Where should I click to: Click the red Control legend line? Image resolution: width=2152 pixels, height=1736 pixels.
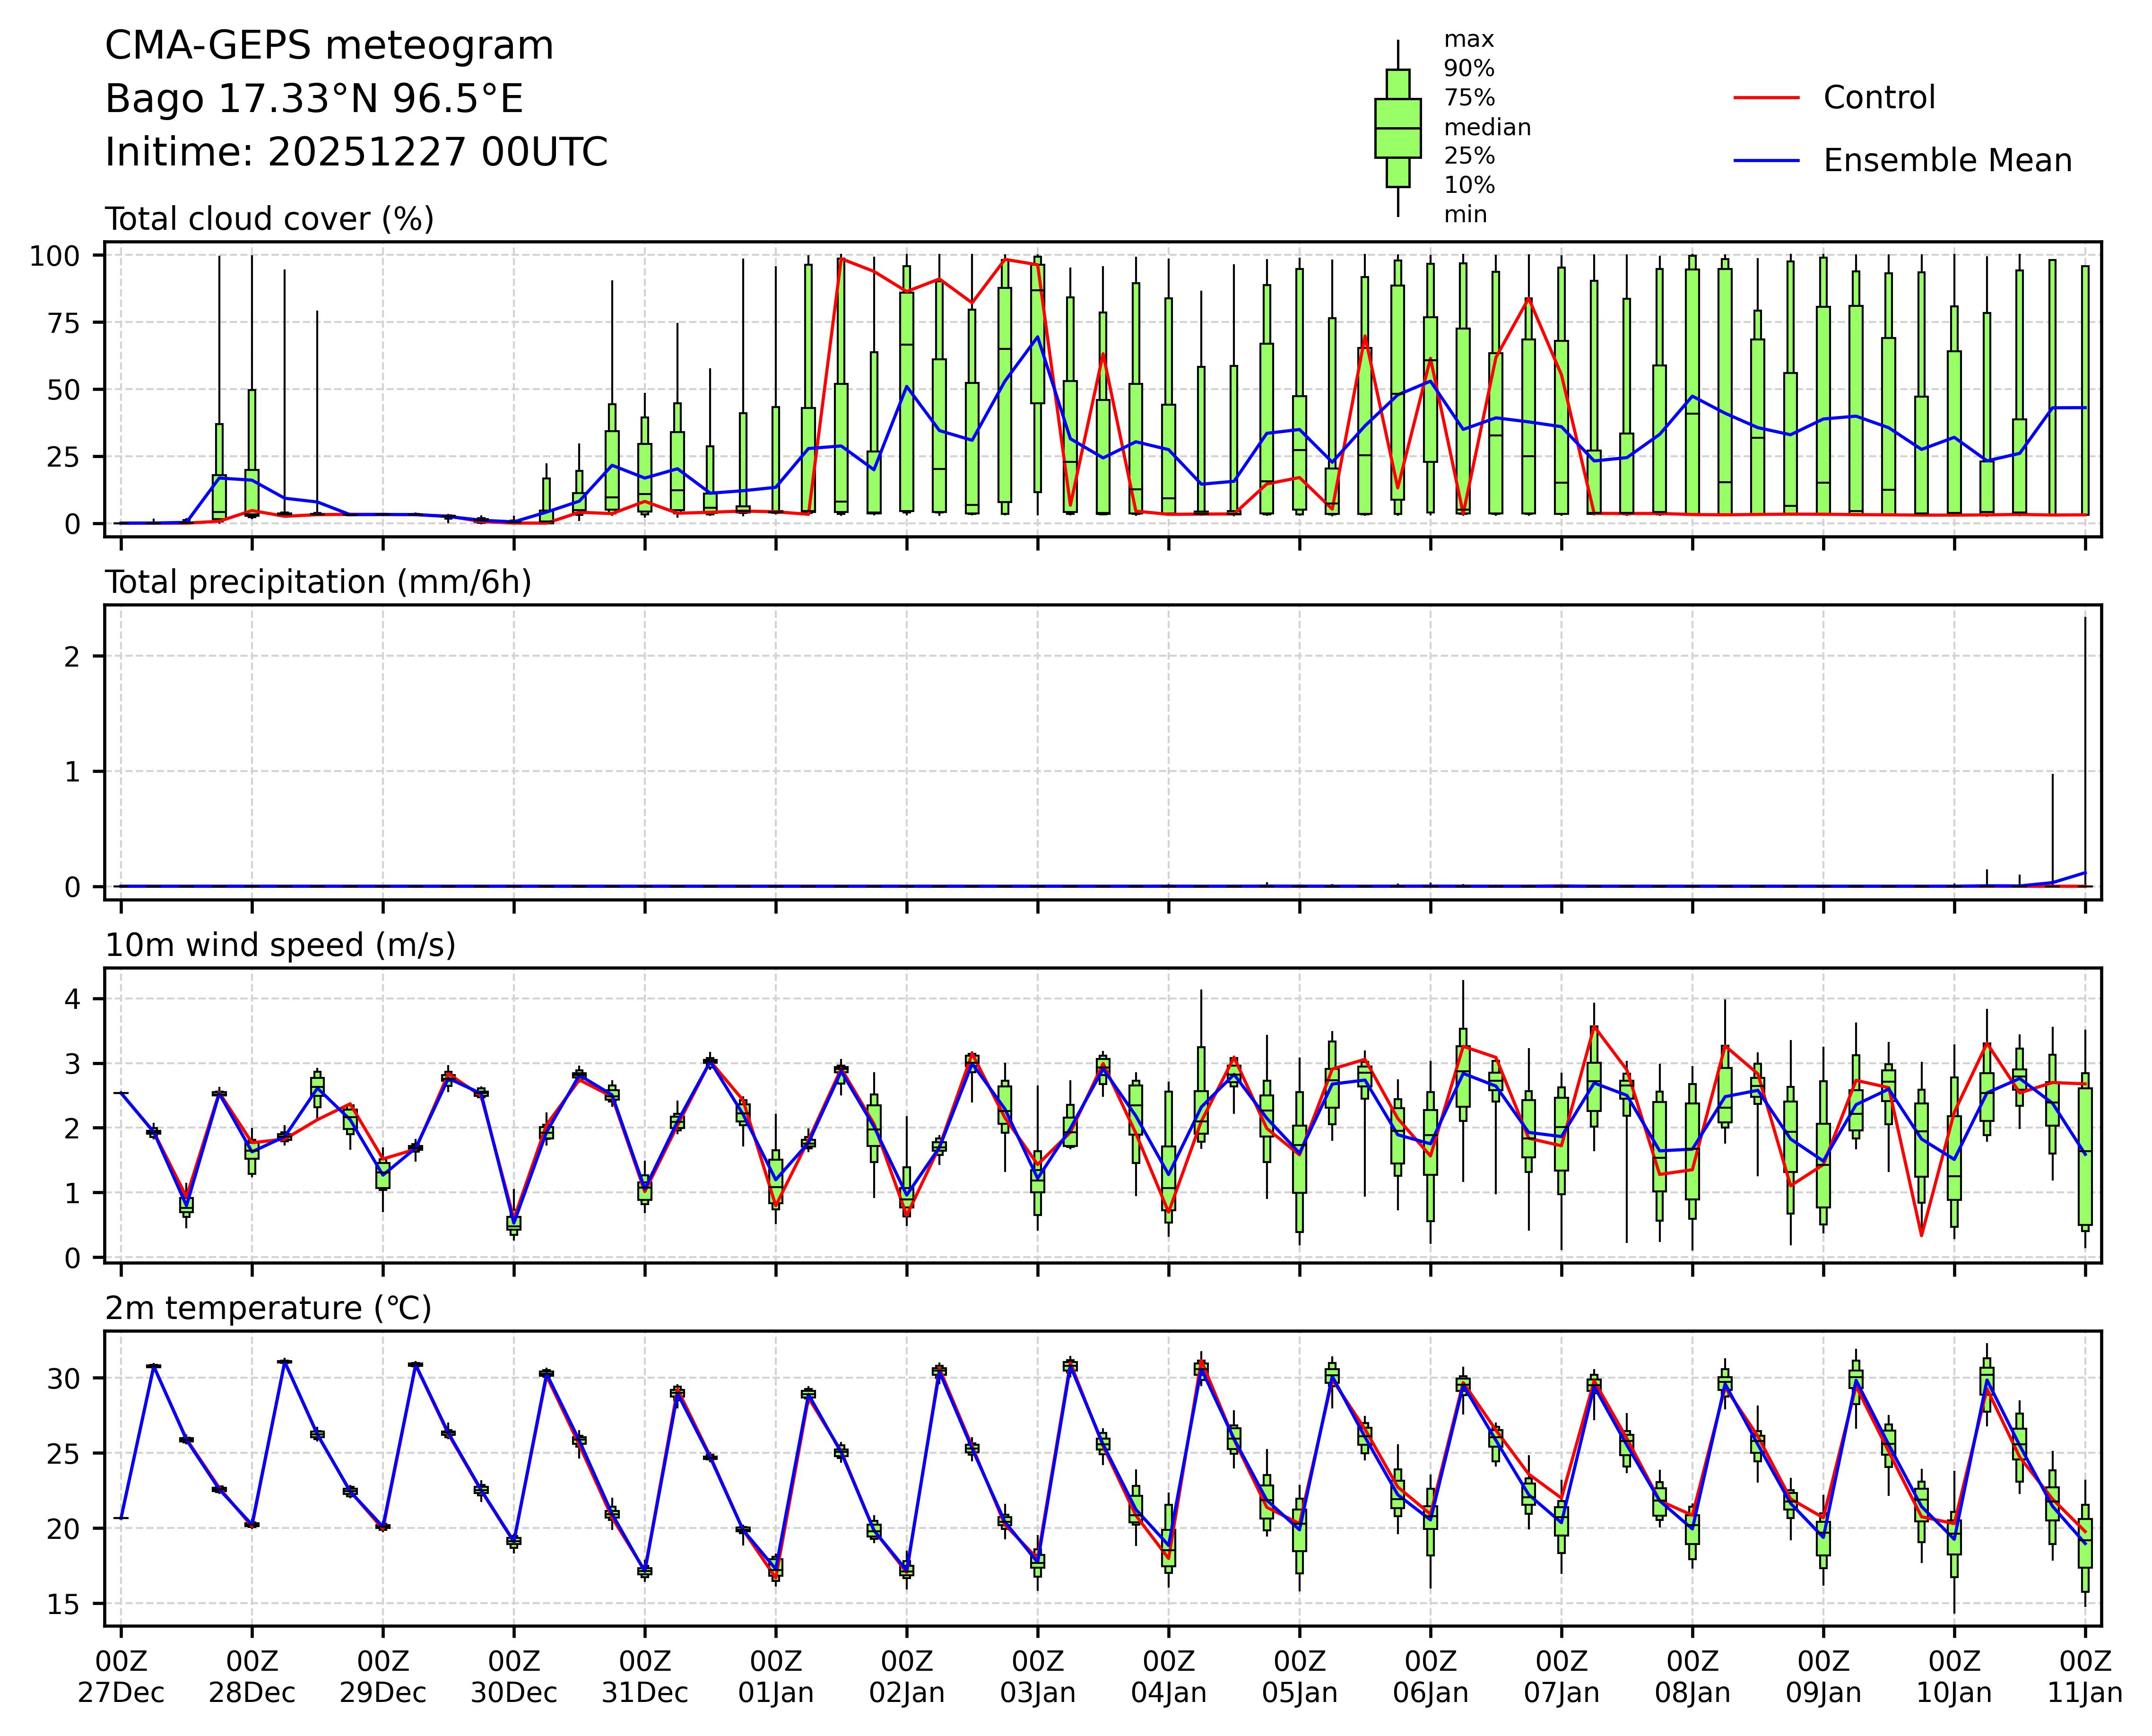[x=1766, y=98]
